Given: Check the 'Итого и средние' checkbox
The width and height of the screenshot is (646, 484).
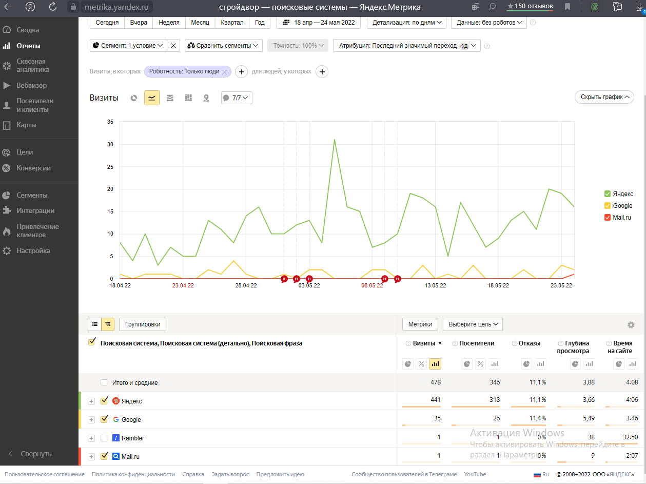Looking at the screenshot, I should [104, 382].
